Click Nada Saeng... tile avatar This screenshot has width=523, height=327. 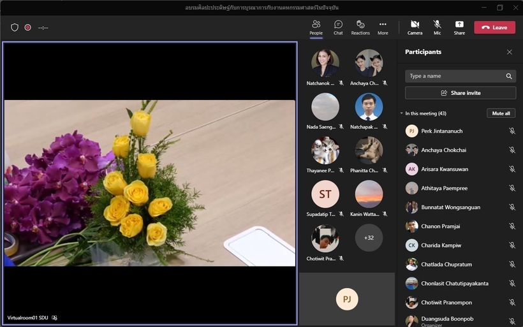click(x=325, y=106)
